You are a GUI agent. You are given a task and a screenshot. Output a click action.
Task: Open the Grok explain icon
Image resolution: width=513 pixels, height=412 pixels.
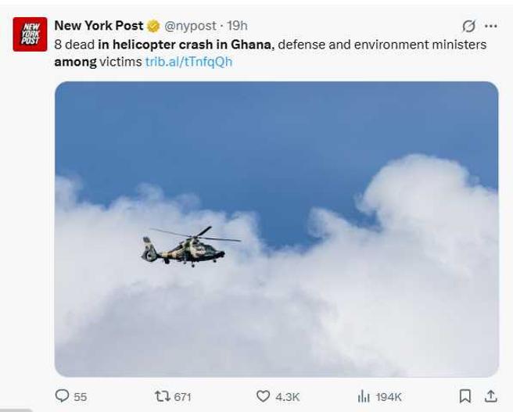coord(471,27)
